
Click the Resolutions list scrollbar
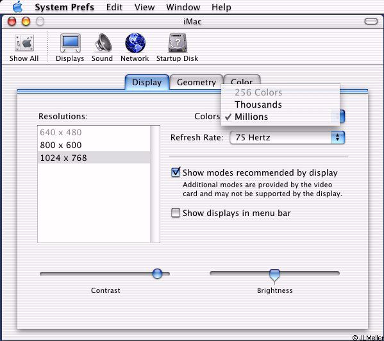155,184
